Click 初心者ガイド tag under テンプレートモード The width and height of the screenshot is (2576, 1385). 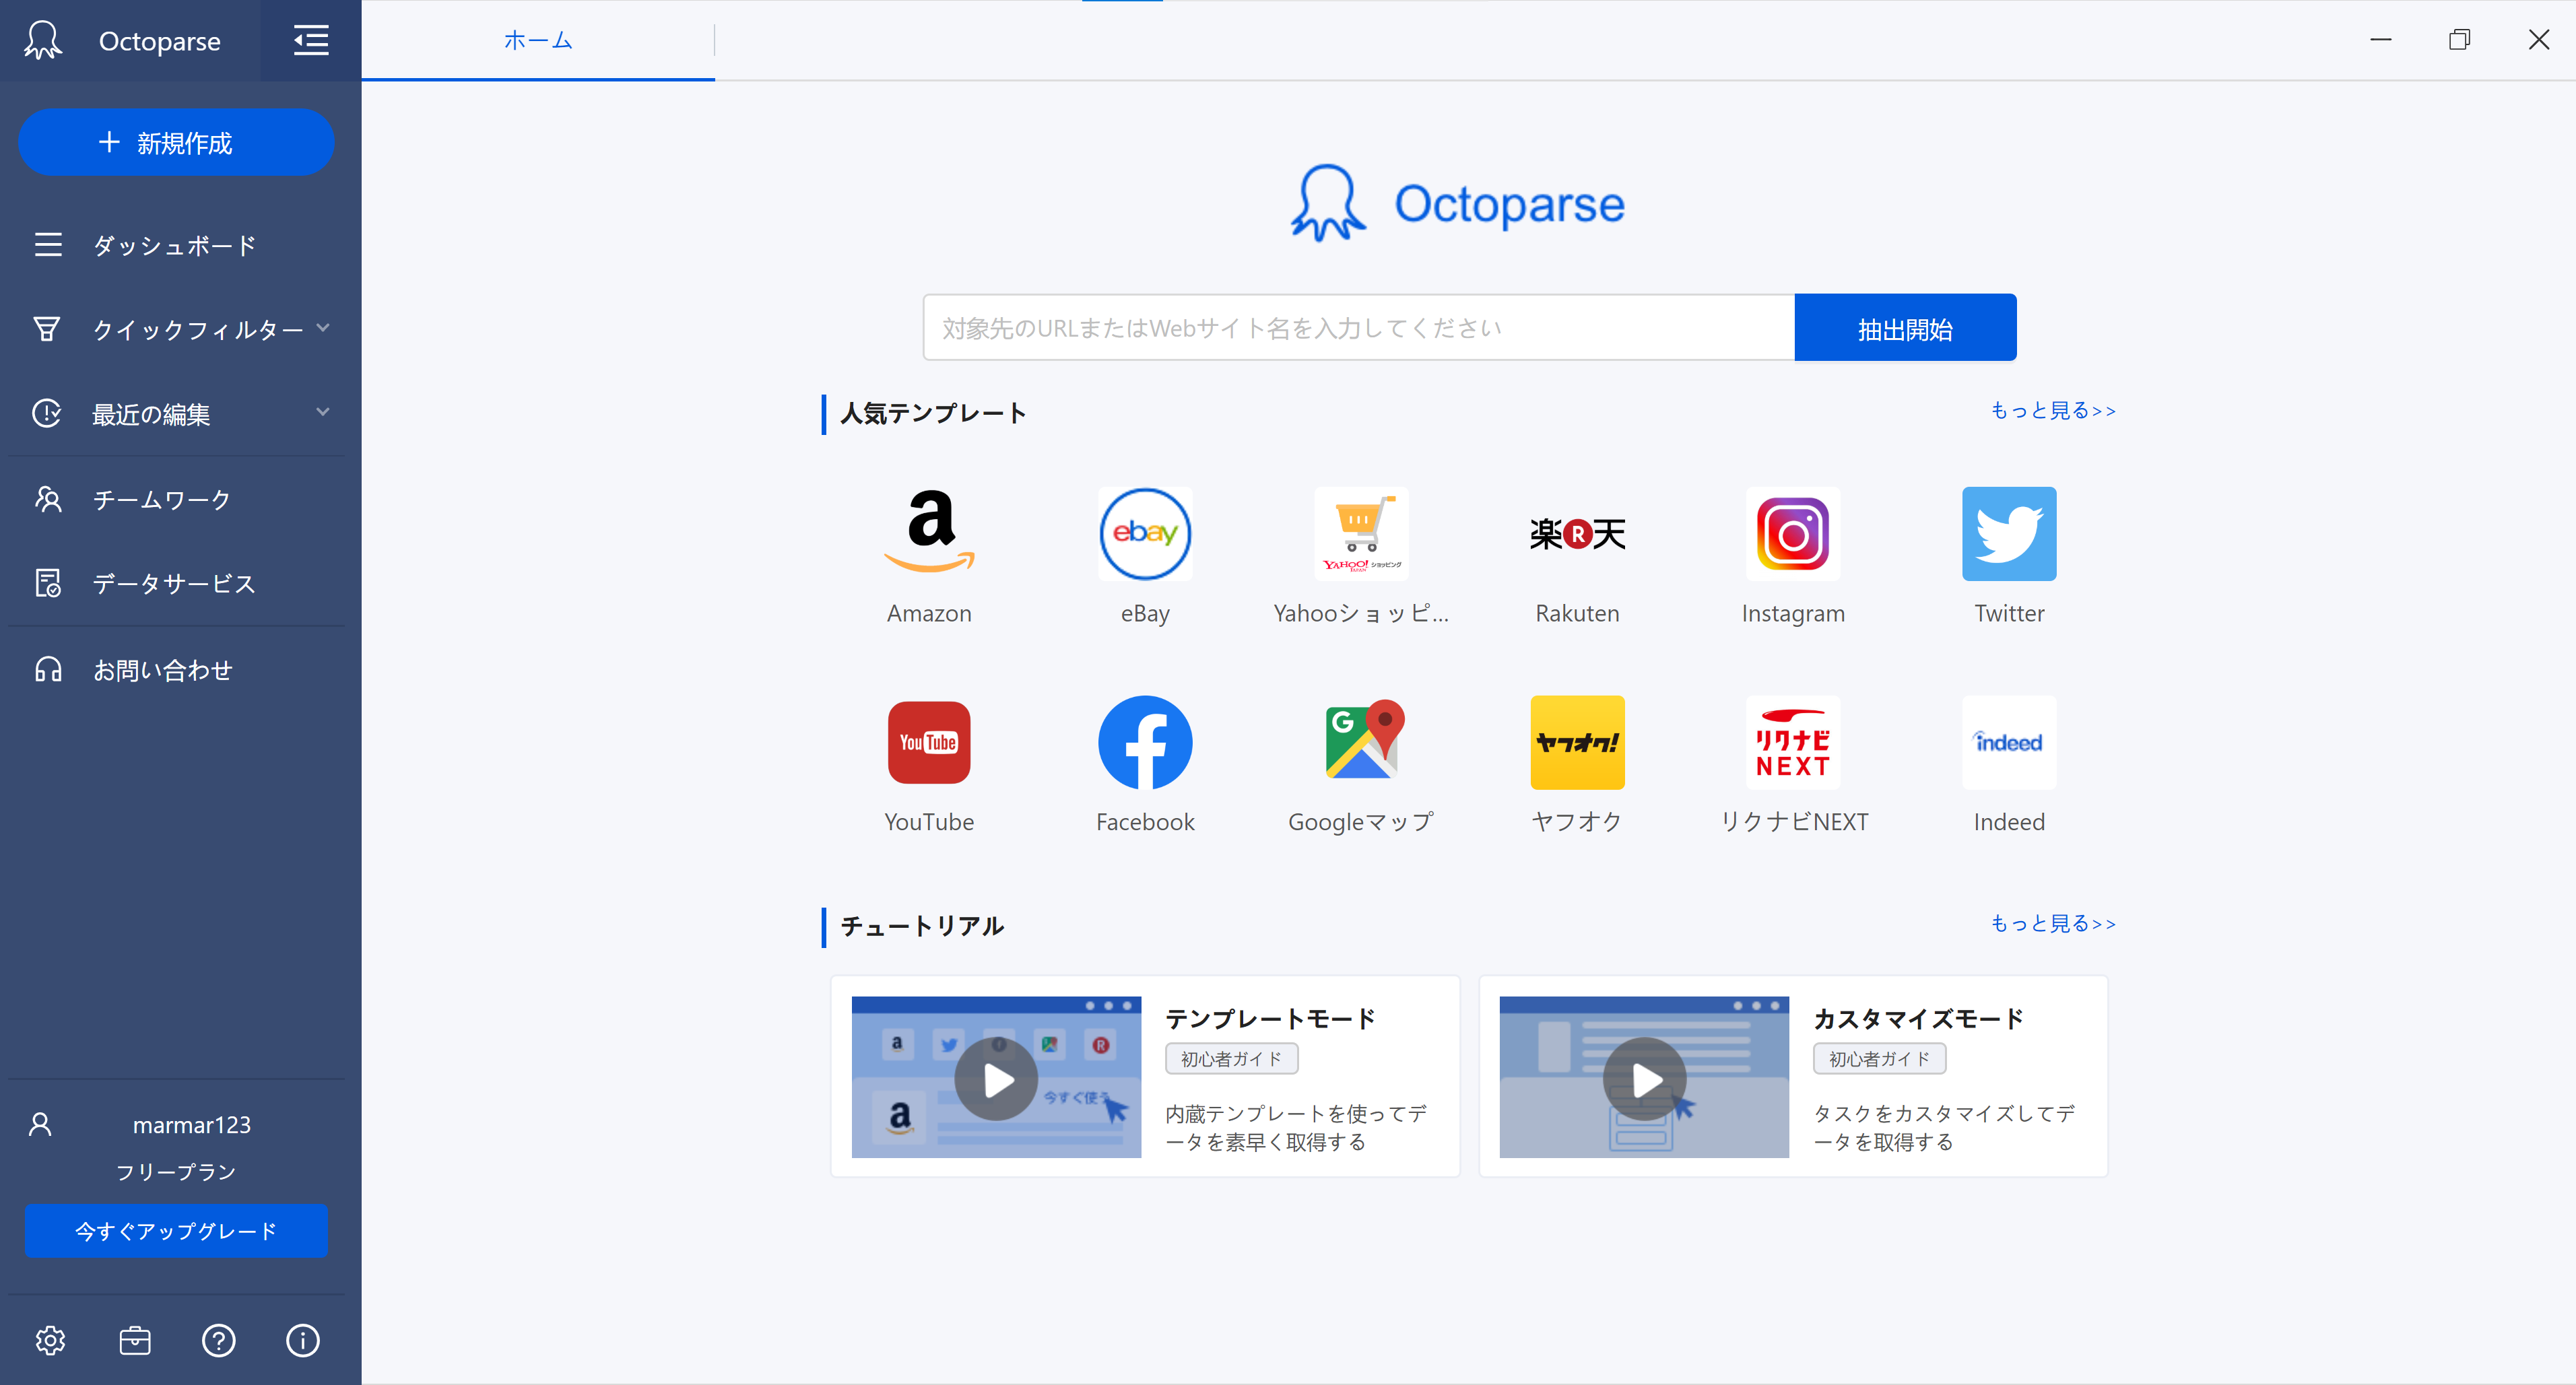[x=1231, y=1058]
